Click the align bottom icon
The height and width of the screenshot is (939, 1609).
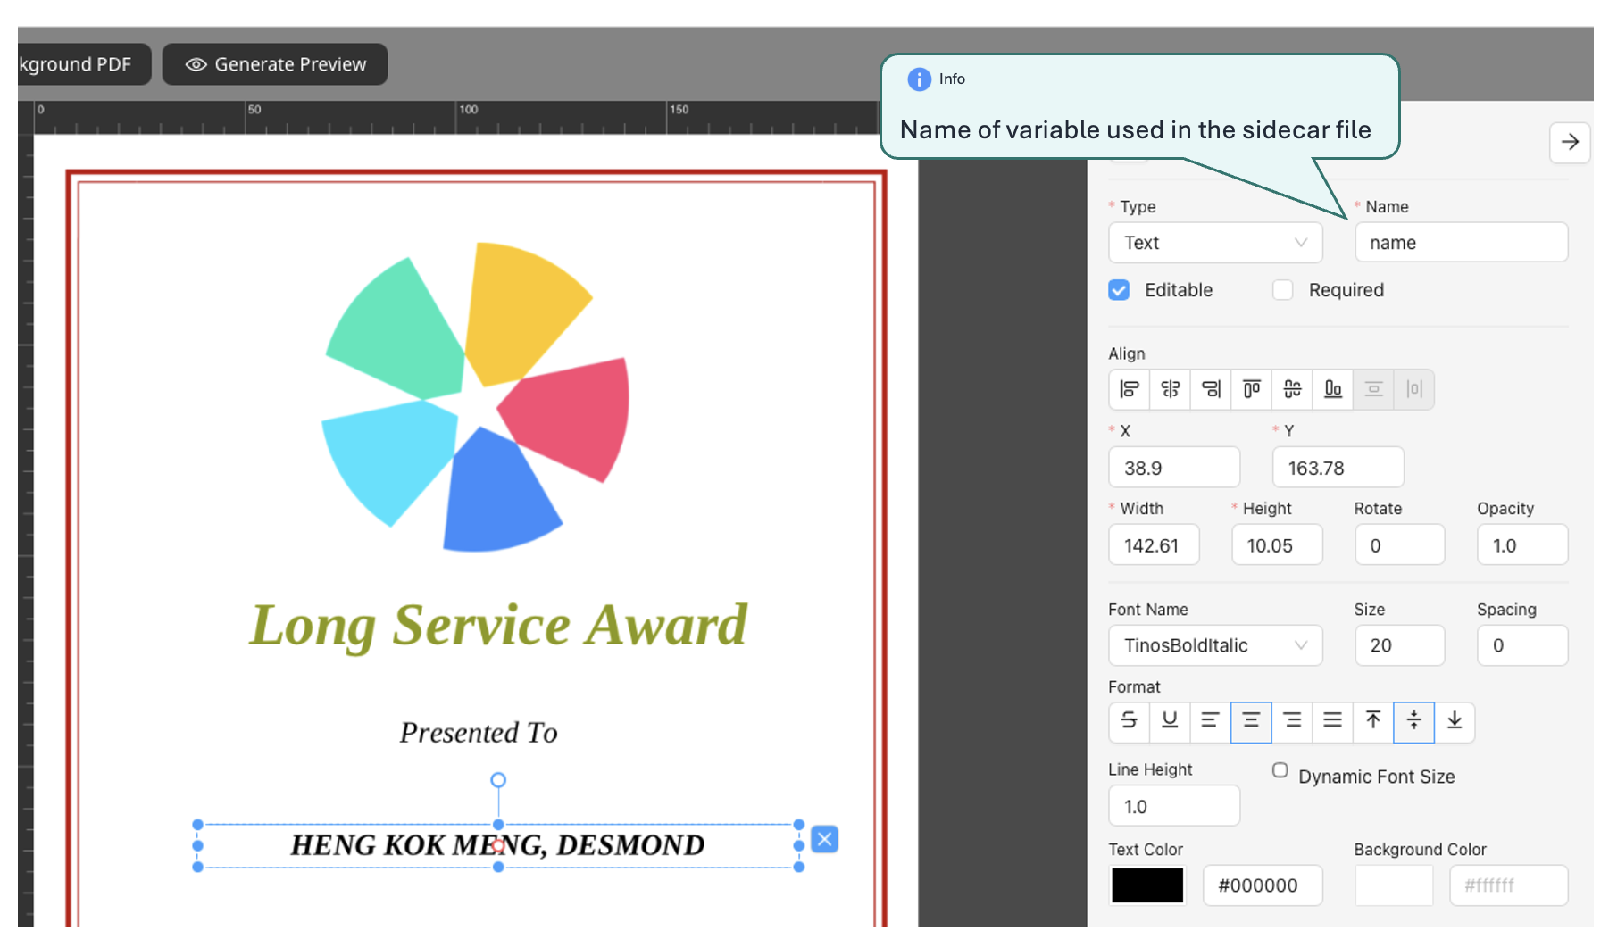tap(1333, 389)
